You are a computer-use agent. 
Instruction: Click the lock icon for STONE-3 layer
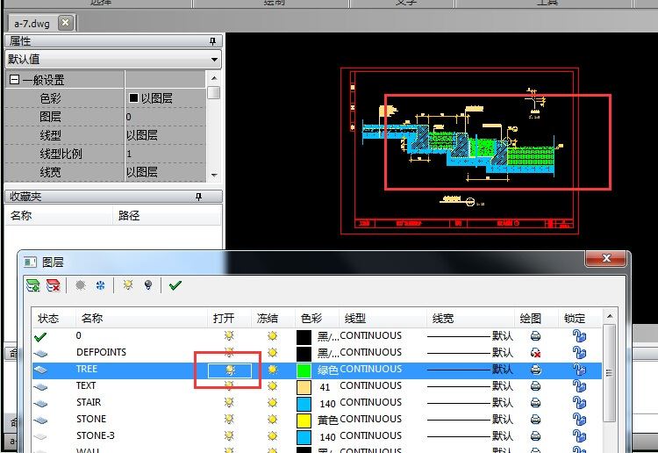(579, 436)
